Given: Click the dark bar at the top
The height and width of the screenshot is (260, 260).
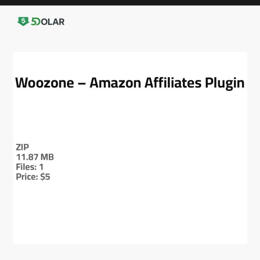Looking at the screenshot, I should tap(130, 3).
